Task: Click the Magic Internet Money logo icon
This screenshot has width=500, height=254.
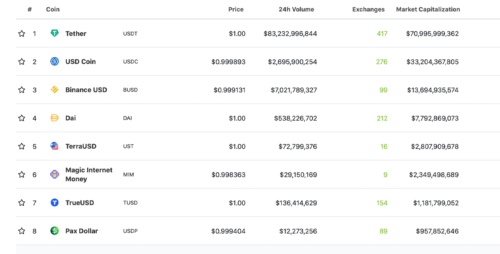Action: 55,174
